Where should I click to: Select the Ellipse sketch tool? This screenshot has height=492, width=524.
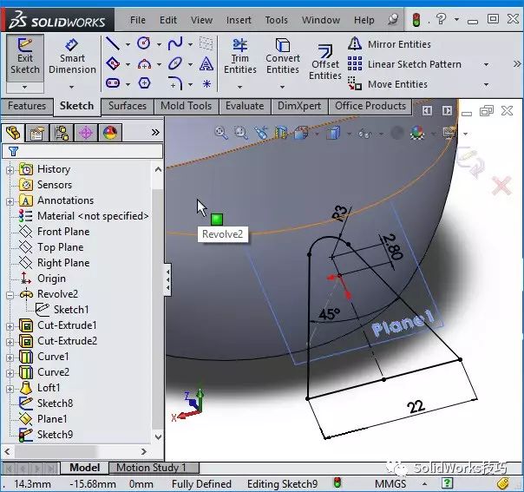pyautogui.click(x=175, y=63)
